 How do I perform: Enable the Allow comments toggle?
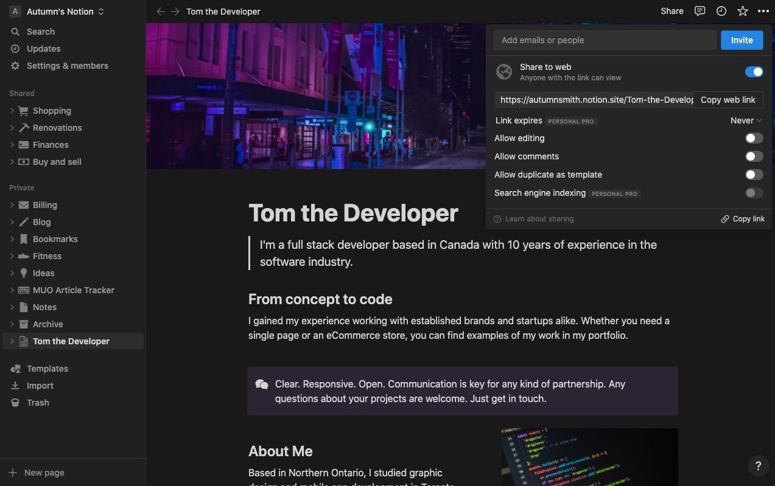[x=754, y=156]
